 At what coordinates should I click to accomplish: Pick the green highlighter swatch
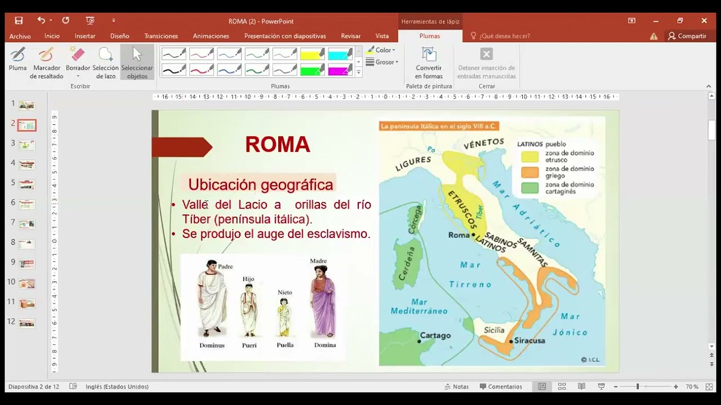pos(313,70)
